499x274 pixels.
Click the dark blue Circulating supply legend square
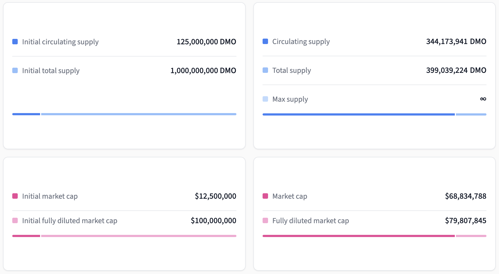(265, 41)
